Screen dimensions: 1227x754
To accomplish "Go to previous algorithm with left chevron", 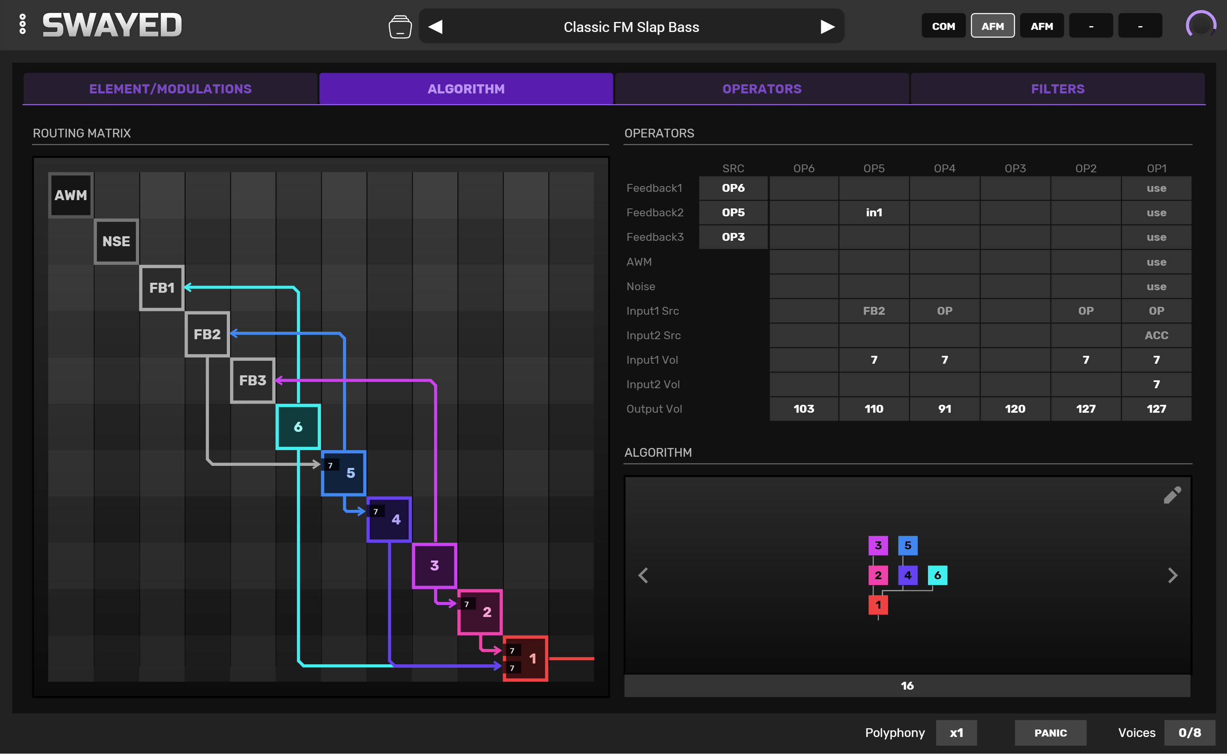I will click(x=643, y=575).
